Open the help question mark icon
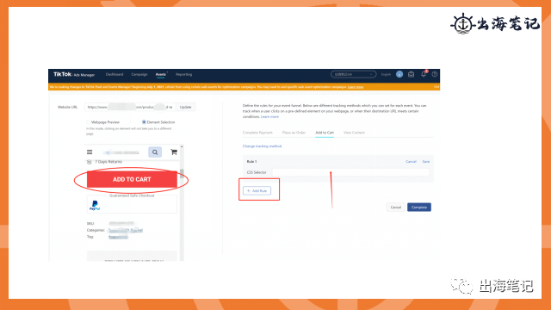 (435, 74)
